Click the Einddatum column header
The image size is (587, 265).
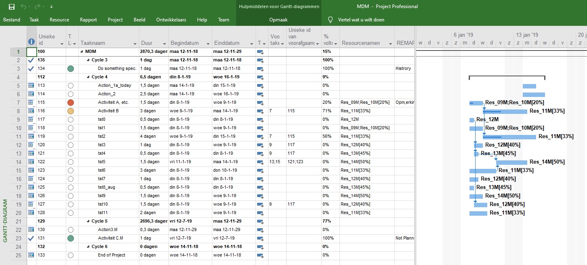point(226,43)
